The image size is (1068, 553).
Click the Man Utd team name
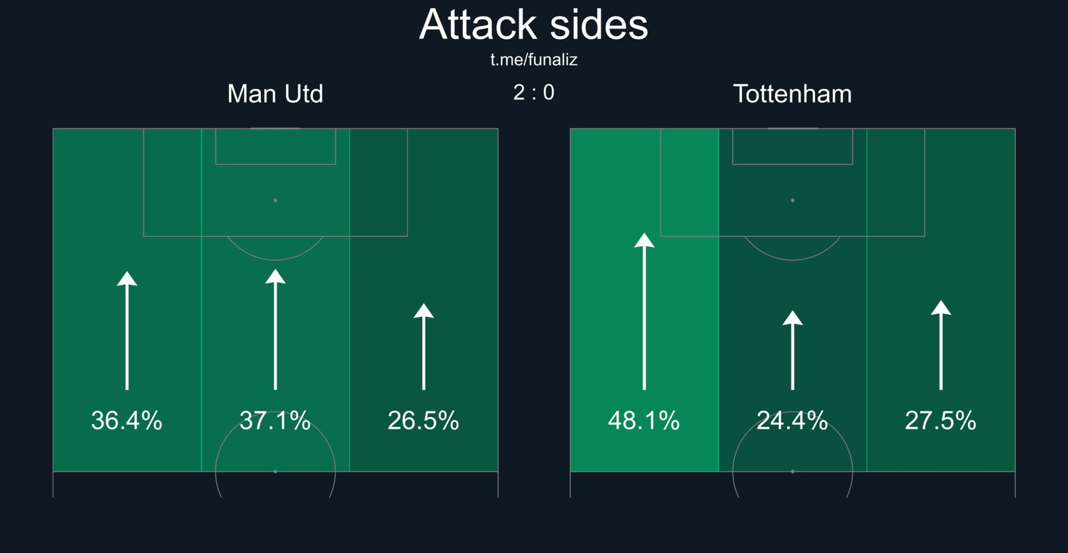(x=275, y=94)
